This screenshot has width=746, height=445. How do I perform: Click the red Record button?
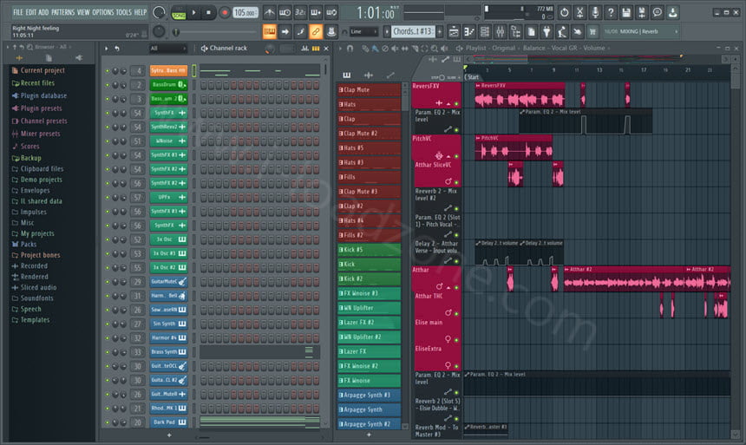pyautogui.click(x=225, y=13)
